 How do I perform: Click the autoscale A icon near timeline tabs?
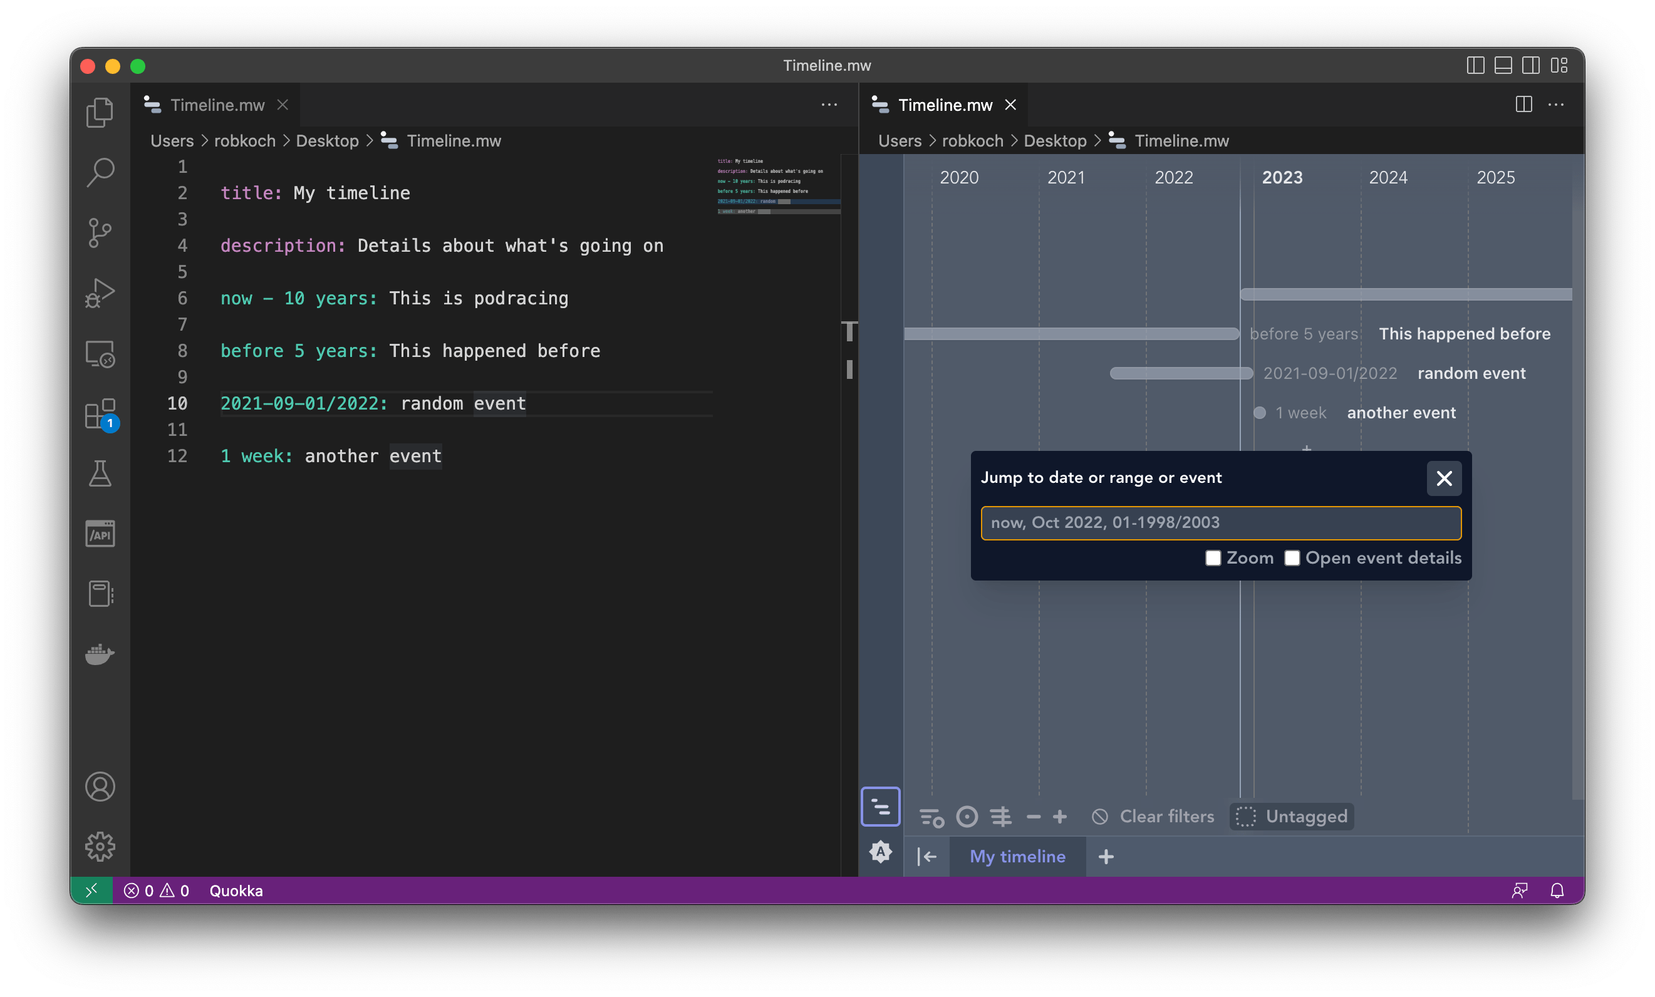click(880, 853)
